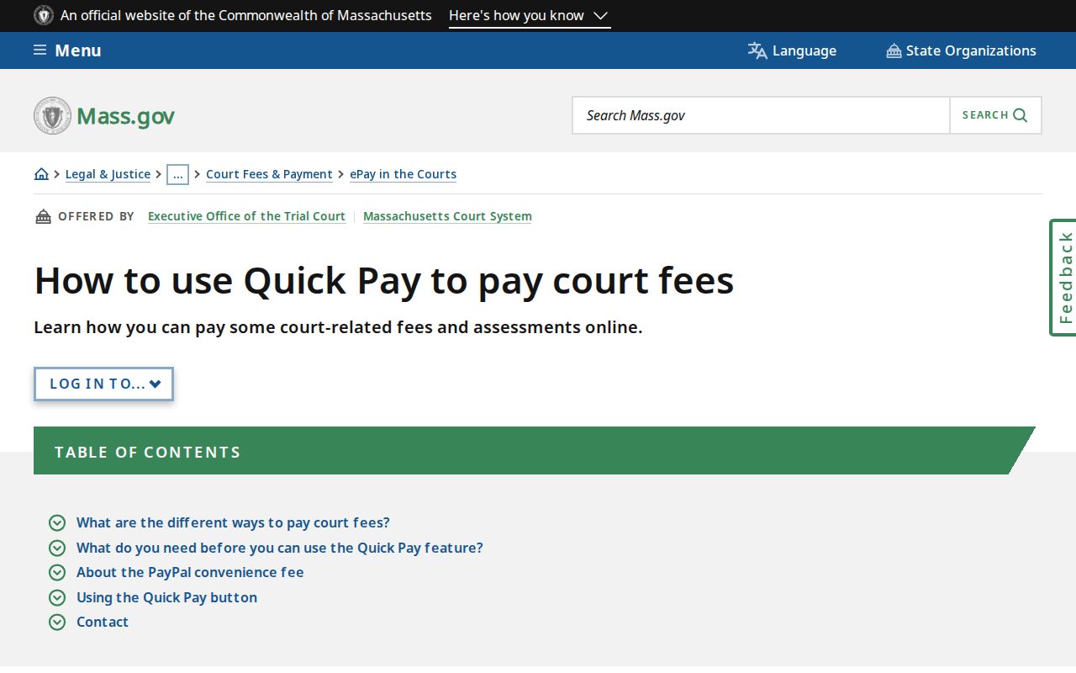The image size is (1076, 673).
Task: Click the circled arrow icon beside 'What do you need before you can use the Quick Pay feature?'
Action: 57,548
